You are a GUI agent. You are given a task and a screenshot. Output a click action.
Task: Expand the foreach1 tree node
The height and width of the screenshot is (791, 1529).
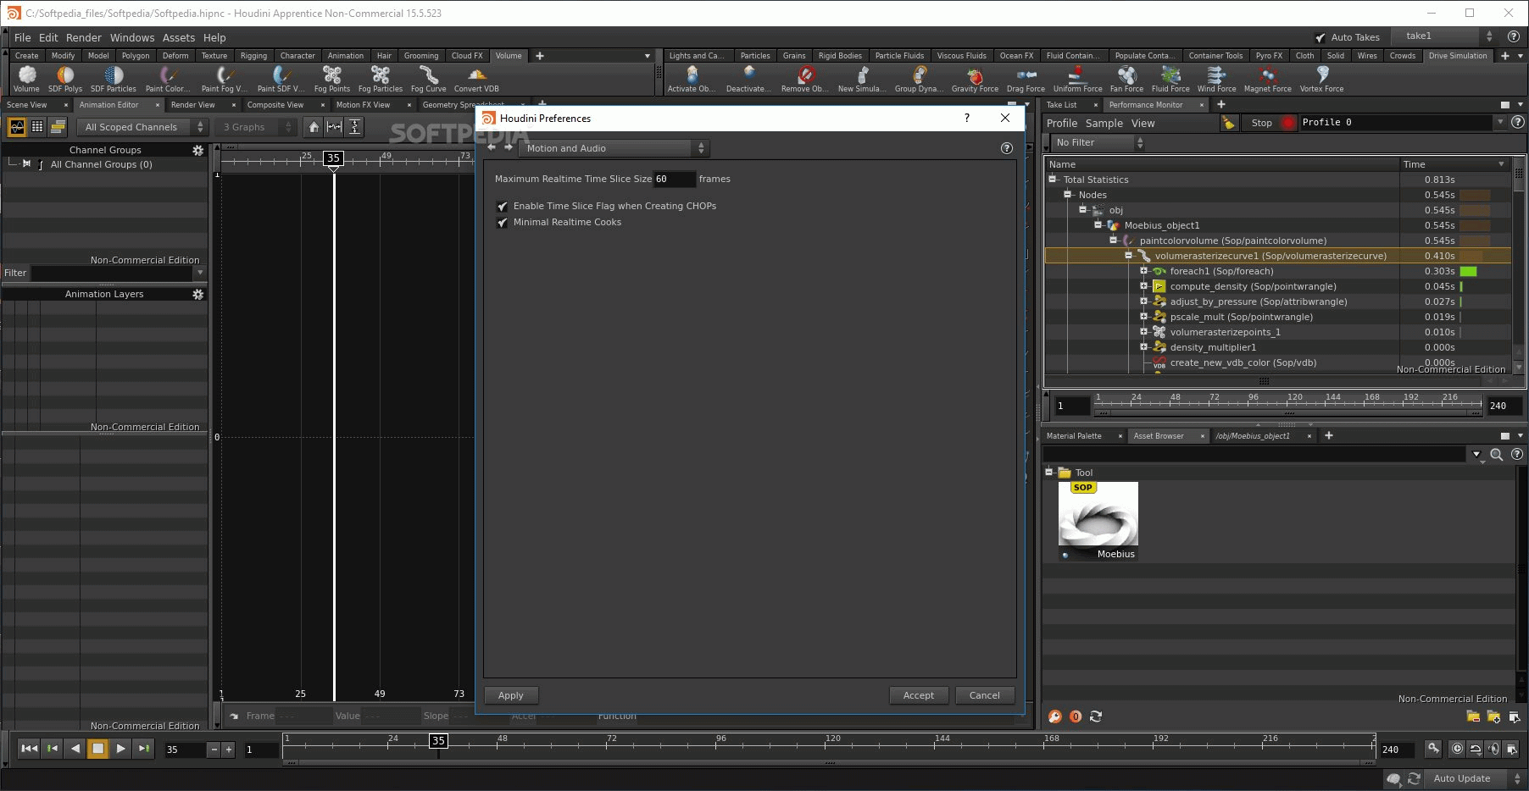click(1143, 272)
